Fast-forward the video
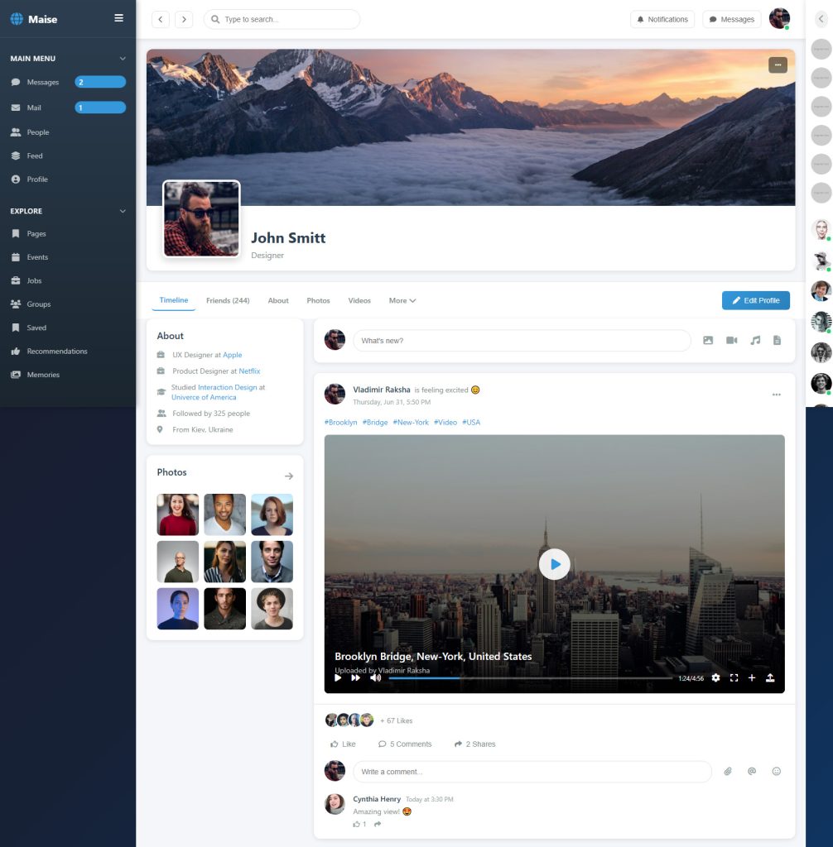This screenshot has width=833, height=847. click(x=355, y=678)
